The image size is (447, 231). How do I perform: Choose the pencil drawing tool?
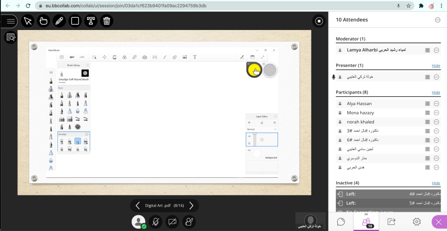click(59, 21)
